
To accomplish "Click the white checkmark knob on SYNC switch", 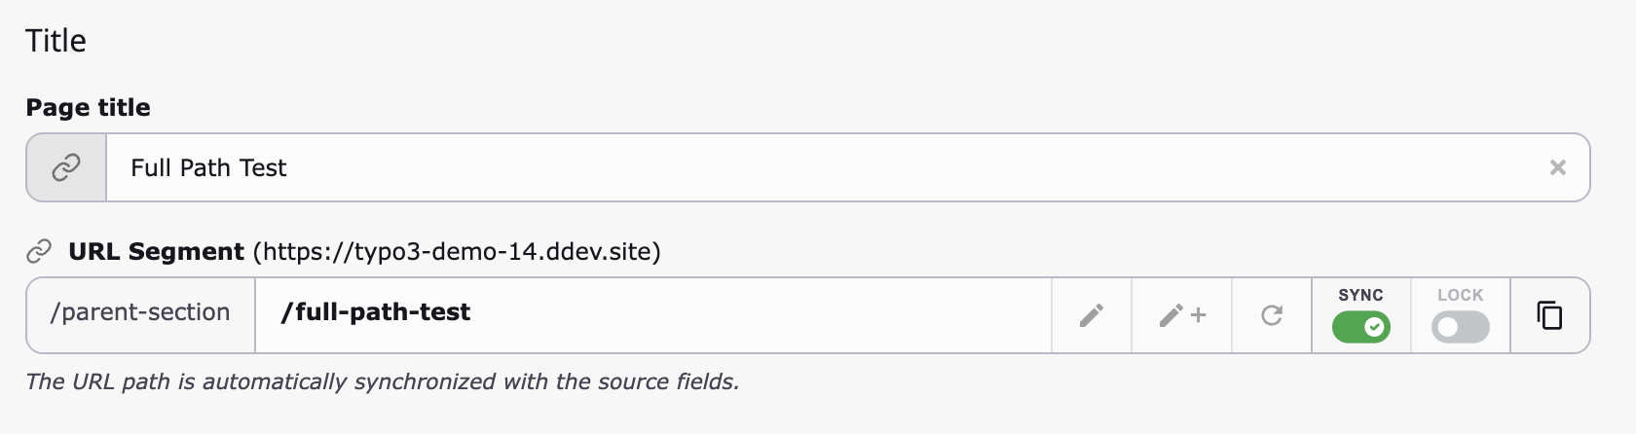I will pos(1374,327).
